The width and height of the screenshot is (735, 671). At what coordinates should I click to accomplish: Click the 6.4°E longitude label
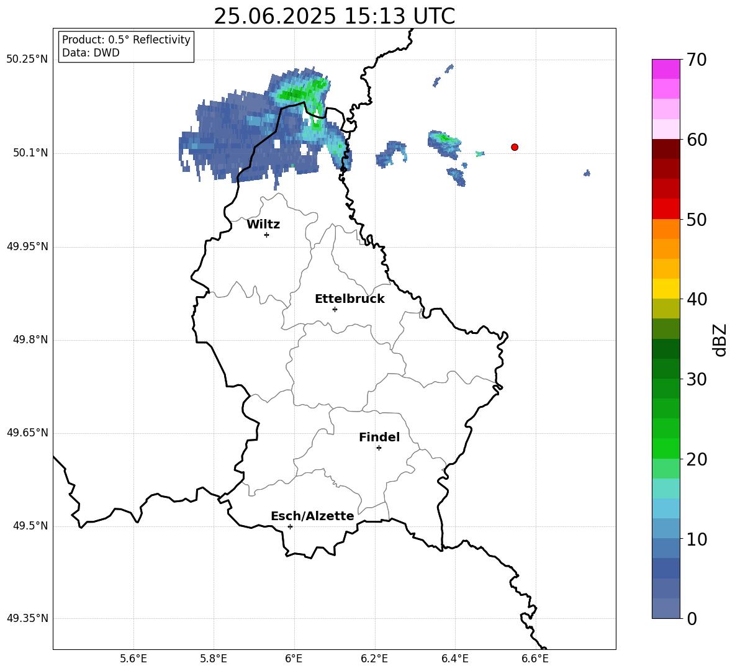[x=454, y=659]
